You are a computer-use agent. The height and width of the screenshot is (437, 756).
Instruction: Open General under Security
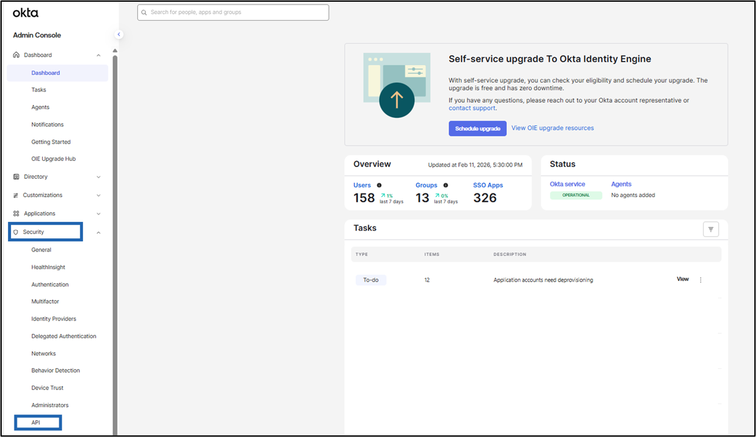click(x=41, y=250)
